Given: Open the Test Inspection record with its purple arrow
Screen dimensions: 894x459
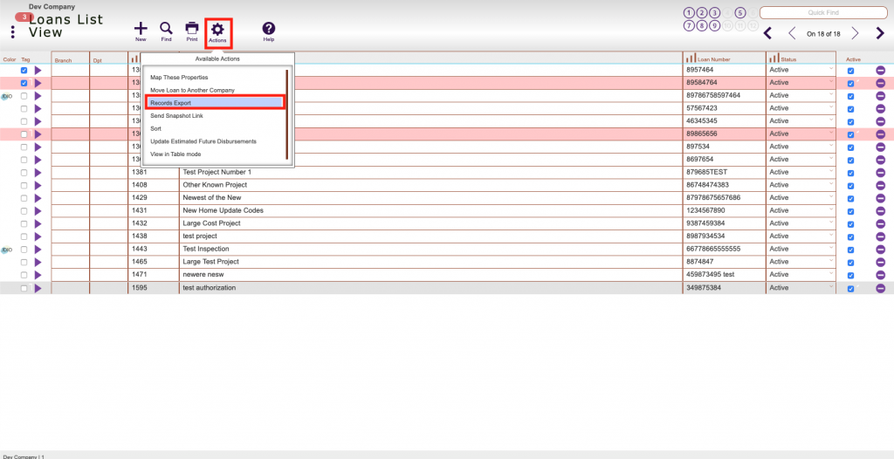Looking at the screenshot, I should coord(38,250).
